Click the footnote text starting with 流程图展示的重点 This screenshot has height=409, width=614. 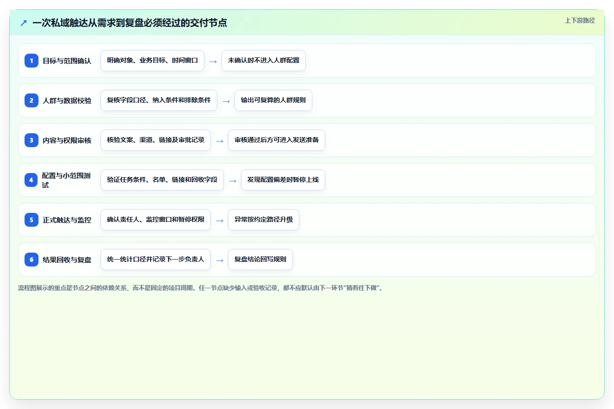(x=201, y=288)
